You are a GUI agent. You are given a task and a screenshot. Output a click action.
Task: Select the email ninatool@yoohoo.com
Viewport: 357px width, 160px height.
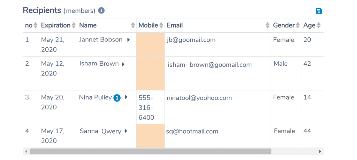pyautogui.click(x=199, y=98)
